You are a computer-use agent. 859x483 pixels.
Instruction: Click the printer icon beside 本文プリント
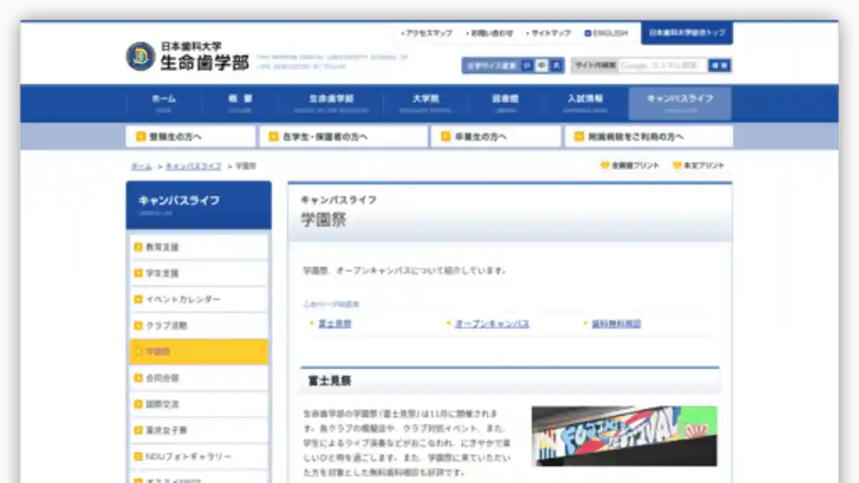click(x=676, y=165)
